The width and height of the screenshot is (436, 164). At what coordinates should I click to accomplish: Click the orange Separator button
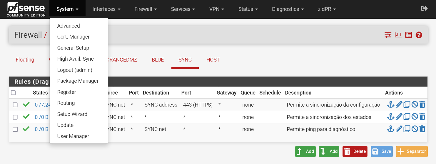point(412,151)
